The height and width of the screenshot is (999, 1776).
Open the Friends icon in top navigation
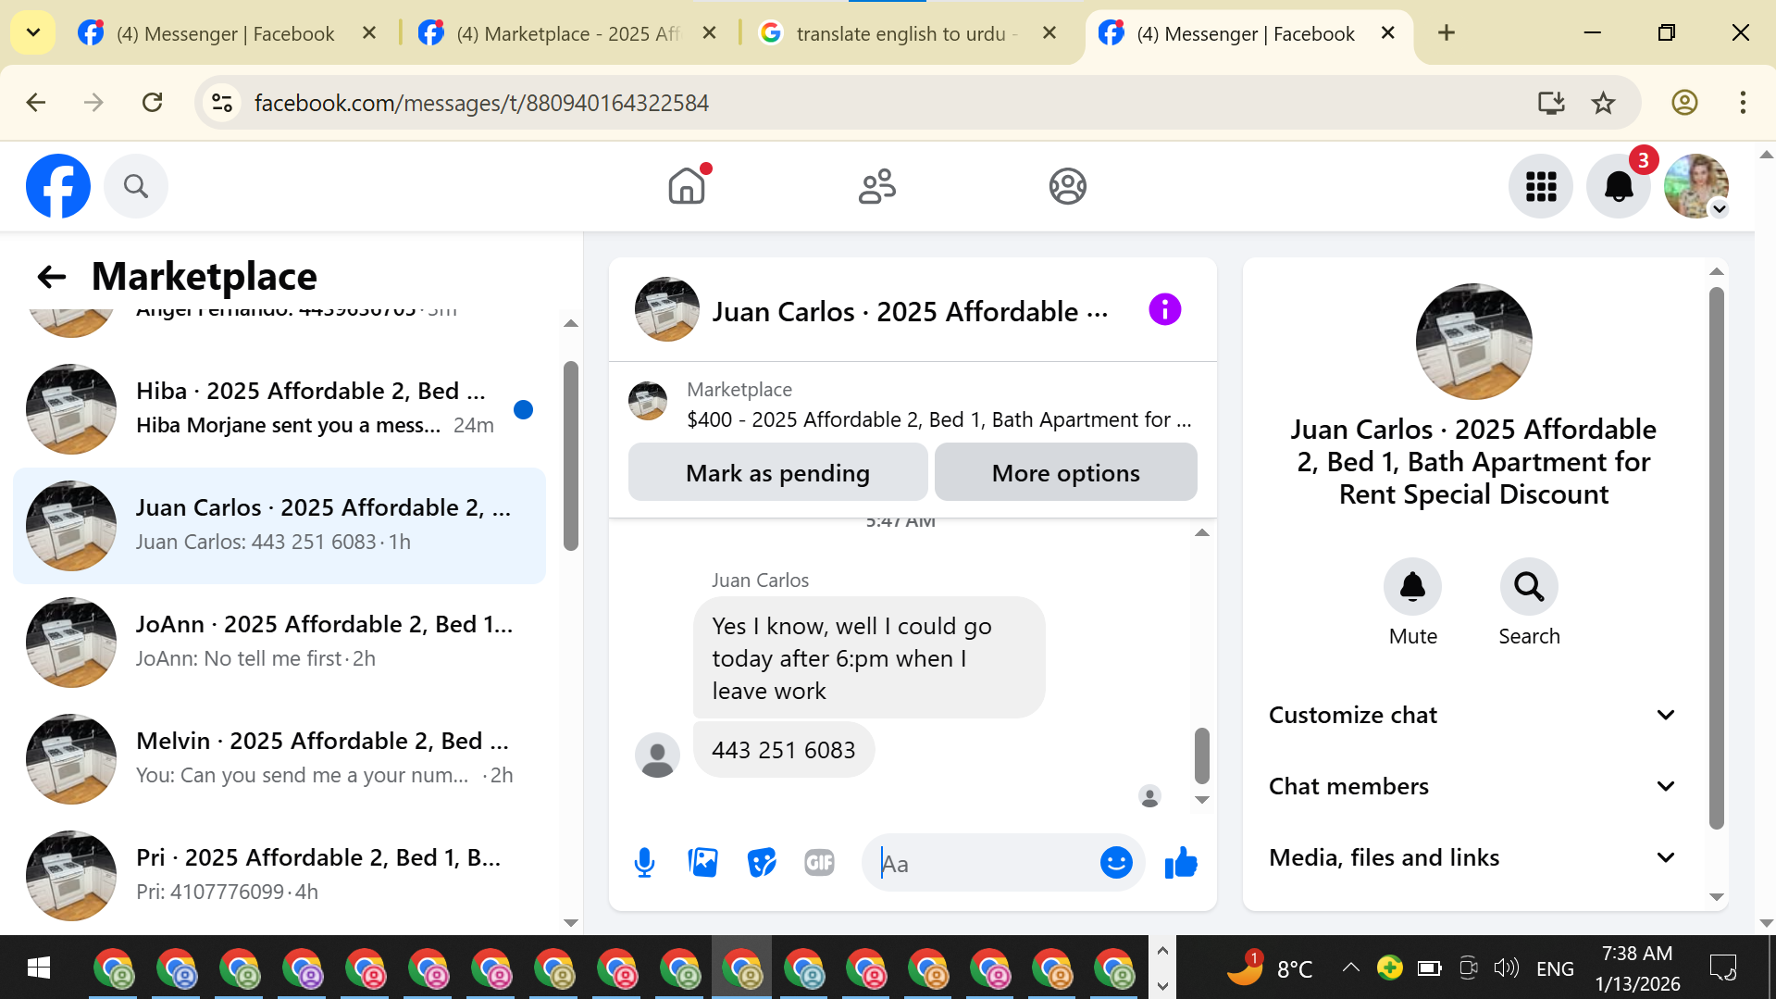(877, 186)
